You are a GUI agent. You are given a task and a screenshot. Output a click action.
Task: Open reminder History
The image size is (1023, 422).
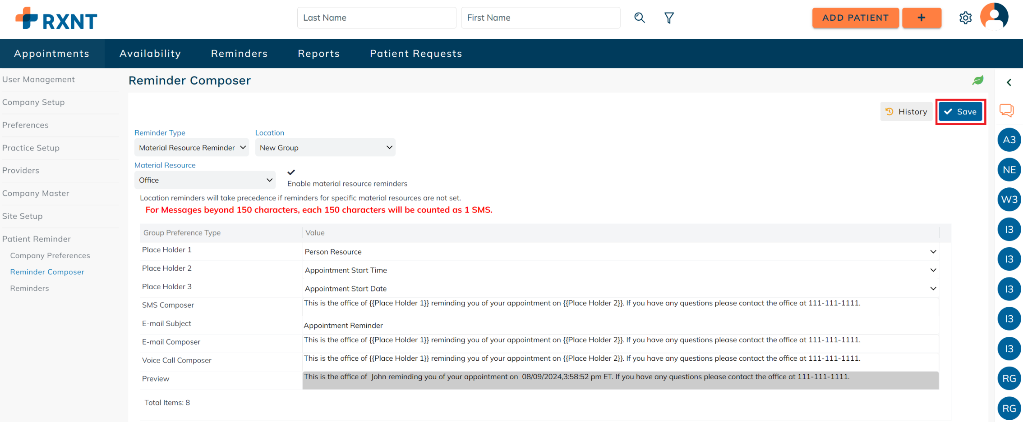[906, 112]
